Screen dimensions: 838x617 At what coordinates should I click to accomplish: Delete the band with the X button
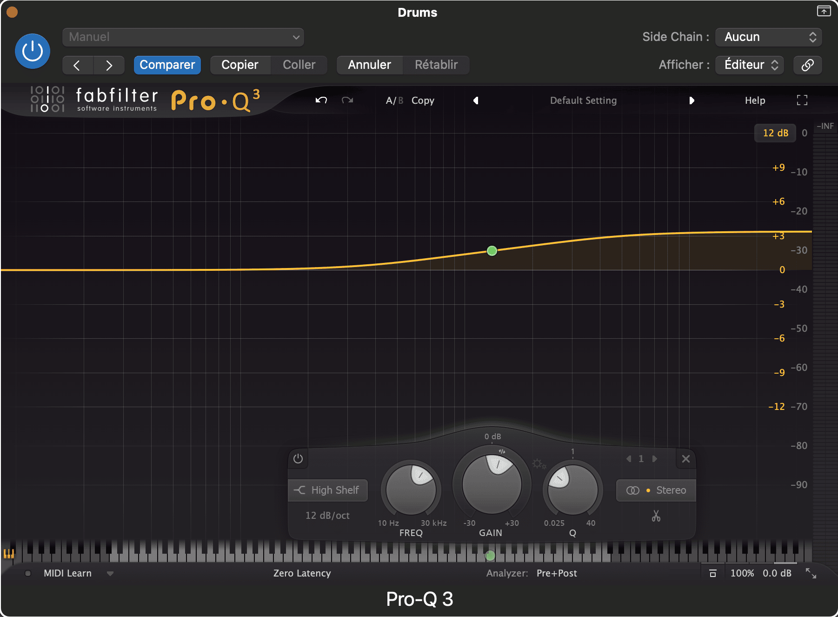[x=685, y=459]
